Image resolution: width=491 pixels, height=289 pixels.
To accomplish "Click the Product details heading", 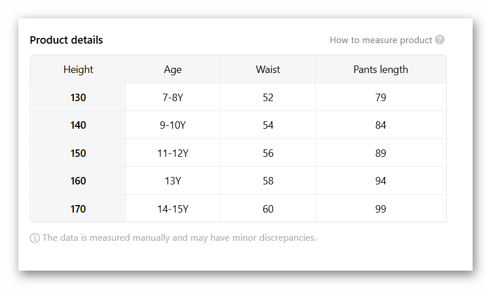I will click(66, 40).
